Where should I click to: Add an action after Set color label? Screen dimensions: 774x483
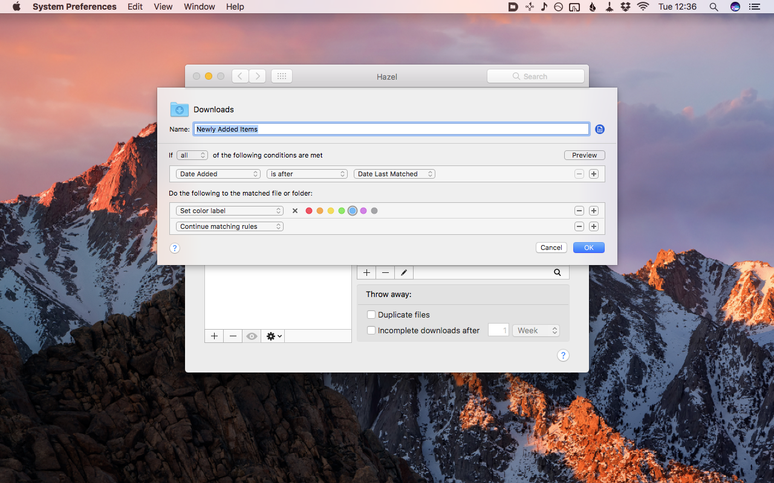594,211
